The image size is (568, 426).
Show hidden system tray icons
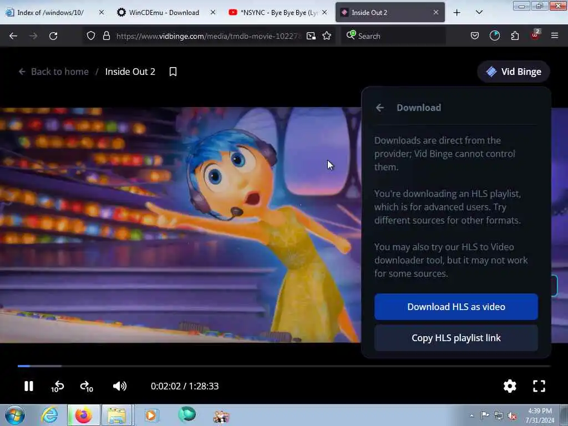tap(471, 415)
